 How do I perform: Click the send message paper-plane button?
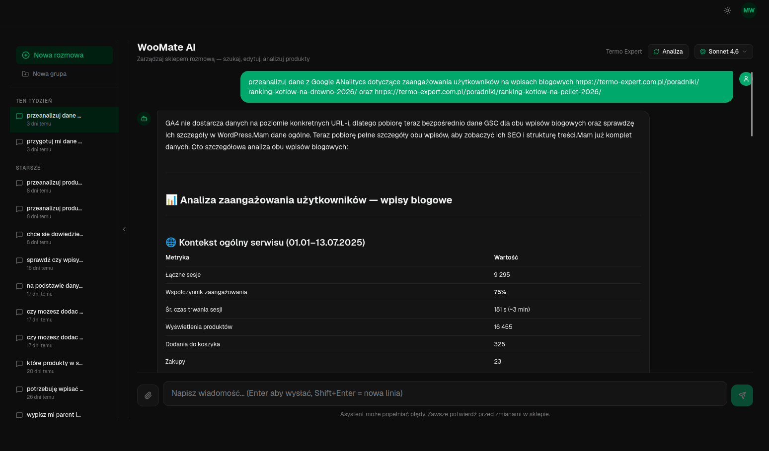(742, 395)
